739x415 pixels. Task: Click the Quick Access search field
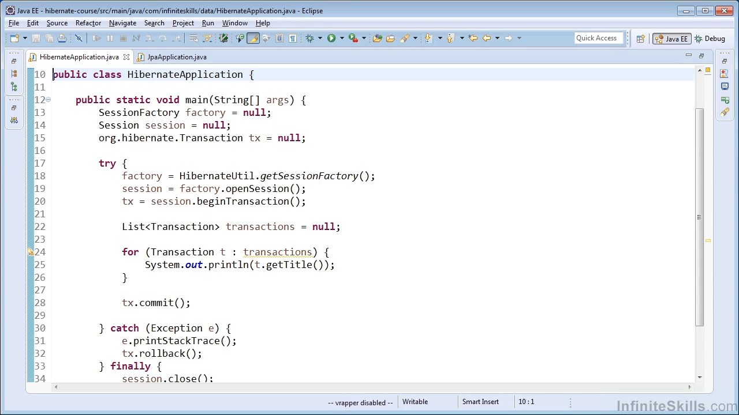[x=599, y=38]
